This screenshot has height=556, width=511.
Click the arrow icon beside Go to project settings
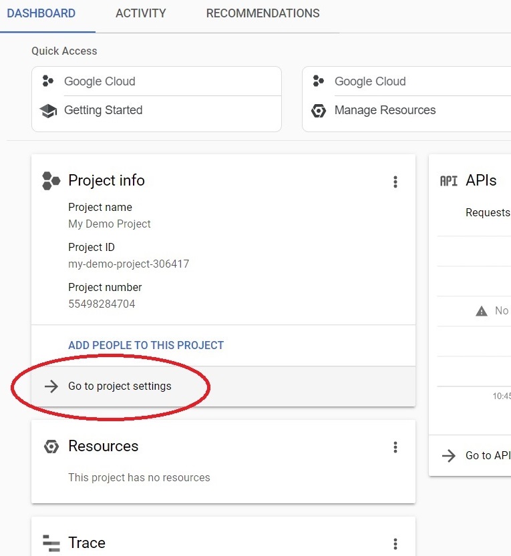pos(51,386)
